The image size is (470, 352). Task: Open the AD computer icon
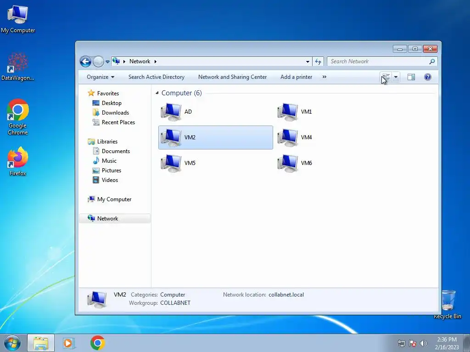coord(171,112)
